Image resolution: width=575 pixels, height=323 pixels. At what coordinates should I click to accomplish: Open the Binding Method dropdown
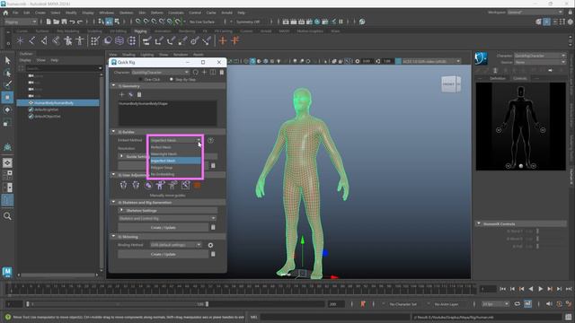(x=176, y=245)
